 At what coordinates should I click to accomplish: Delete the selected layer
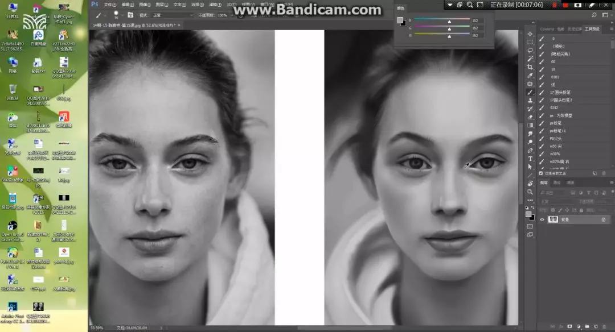tap(604, 326)
